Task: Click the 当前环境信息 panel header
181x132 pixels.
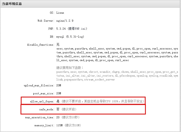Action: point(12,4)
